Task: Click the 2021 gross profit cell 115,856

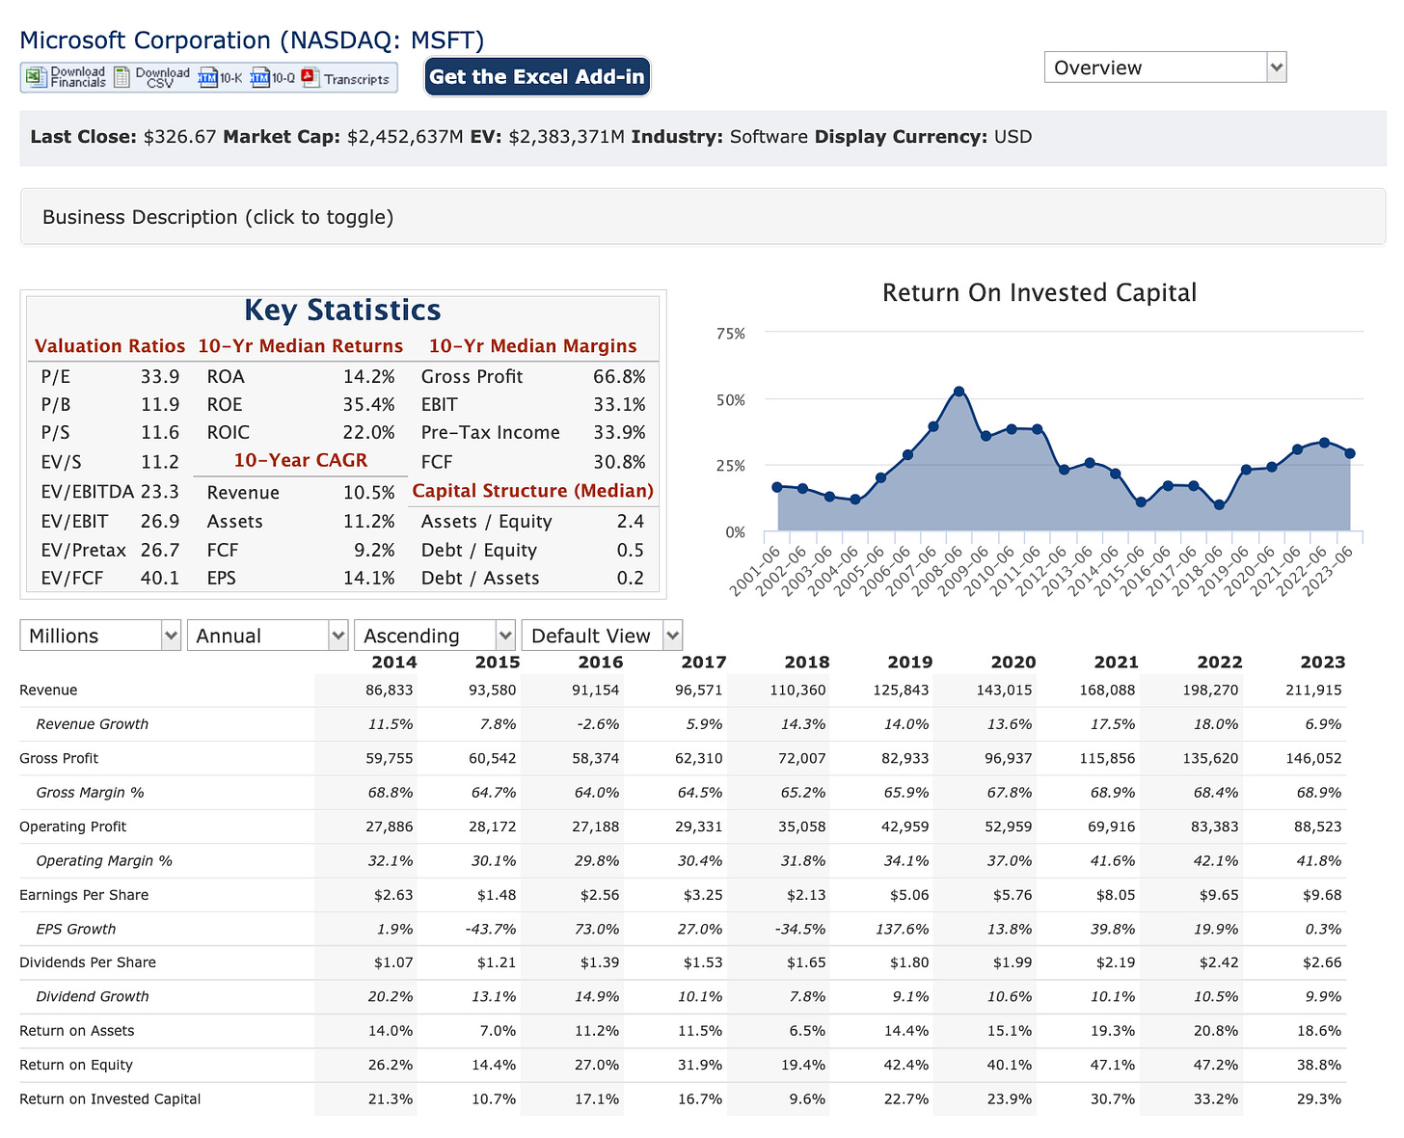Action: pyautogui.click(x=1108, y=759)
